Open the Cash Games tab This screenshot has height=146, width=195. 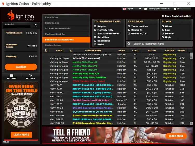(x=66, y=23)
